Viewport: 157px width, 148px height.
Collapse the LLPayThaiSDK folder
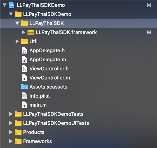[17, 23]
